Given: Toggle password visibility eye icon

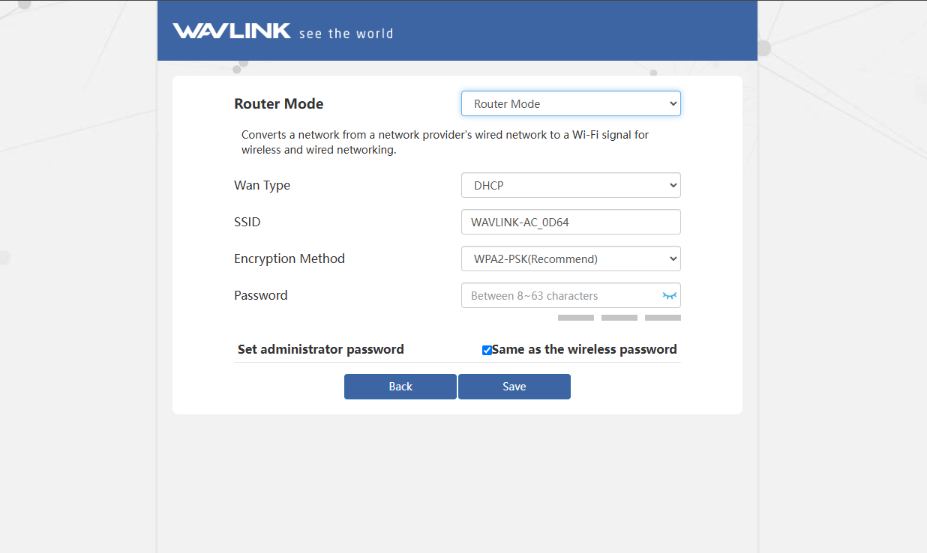Looking at the screenshot, I should click(670, 296).
